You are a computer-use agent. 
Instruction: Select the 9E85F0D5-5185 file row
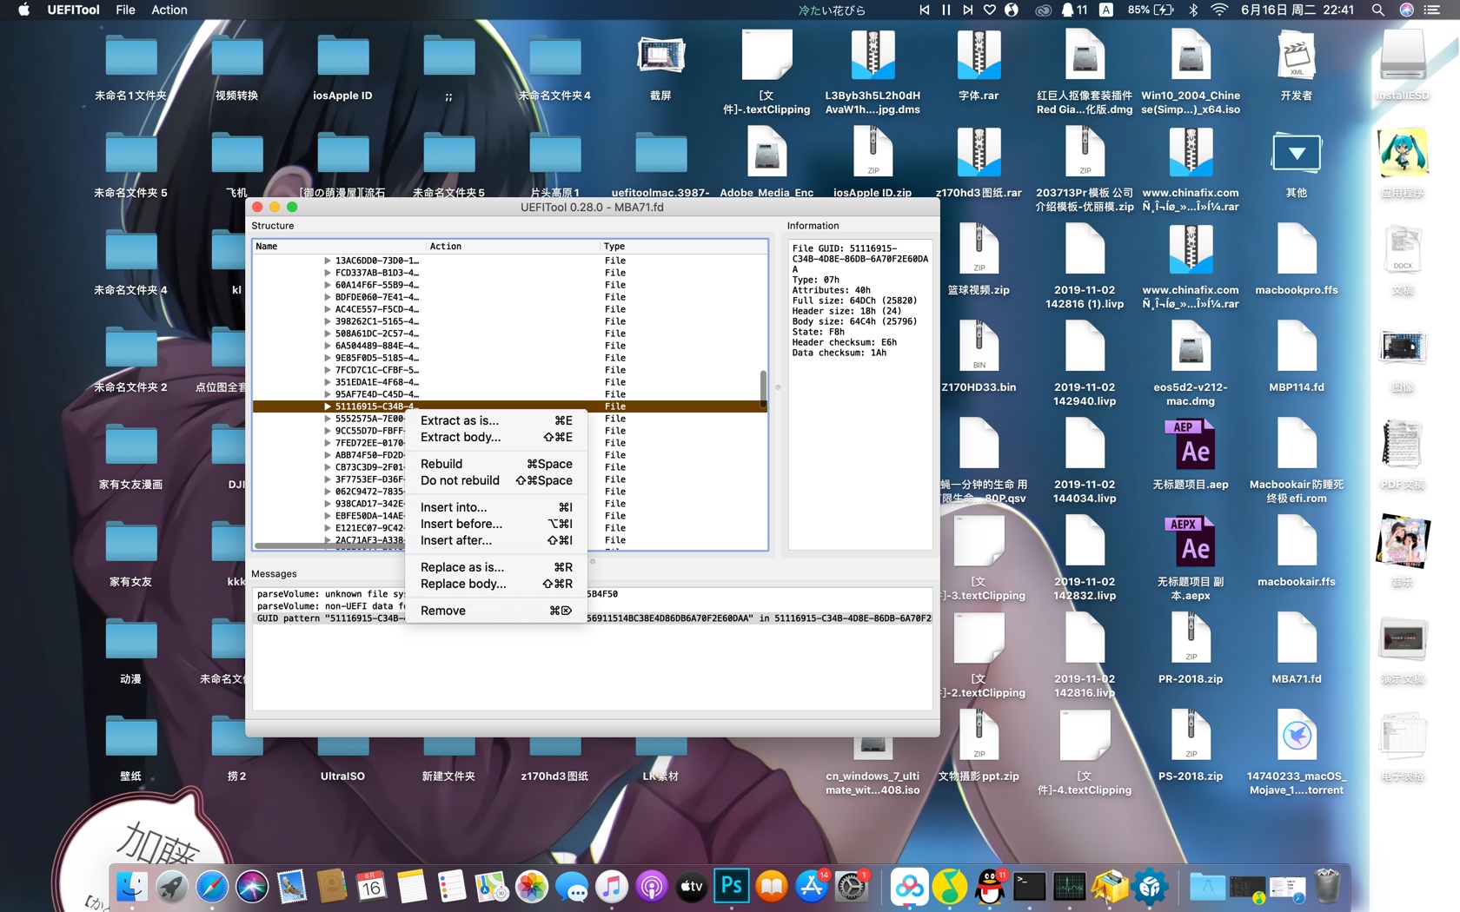pyautogui.click(x=510, y=358)
